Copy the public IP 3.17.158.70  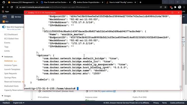(x=87, y=91)
